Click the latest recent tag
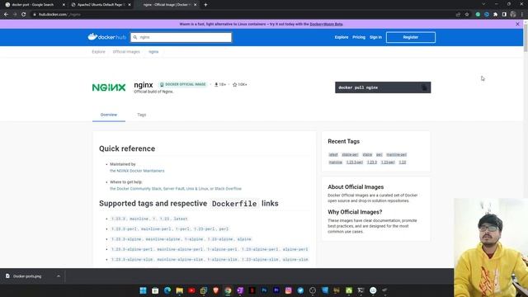This screenshot has height=297, width=528. [x=333, y=154]
